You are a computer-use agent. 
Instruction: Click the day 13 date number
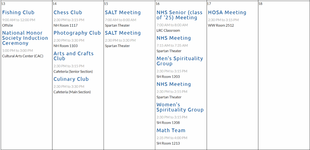point(3,4)
